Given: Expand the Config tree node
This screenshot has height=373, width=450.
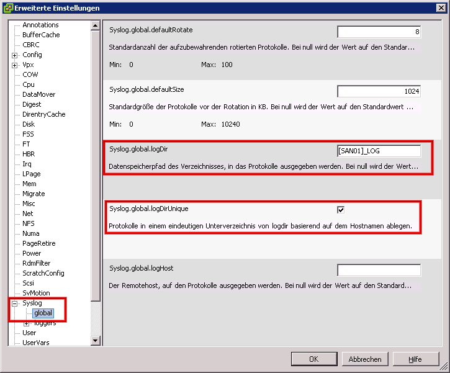Looking at the screenshot, I should [x=14, y=55].
